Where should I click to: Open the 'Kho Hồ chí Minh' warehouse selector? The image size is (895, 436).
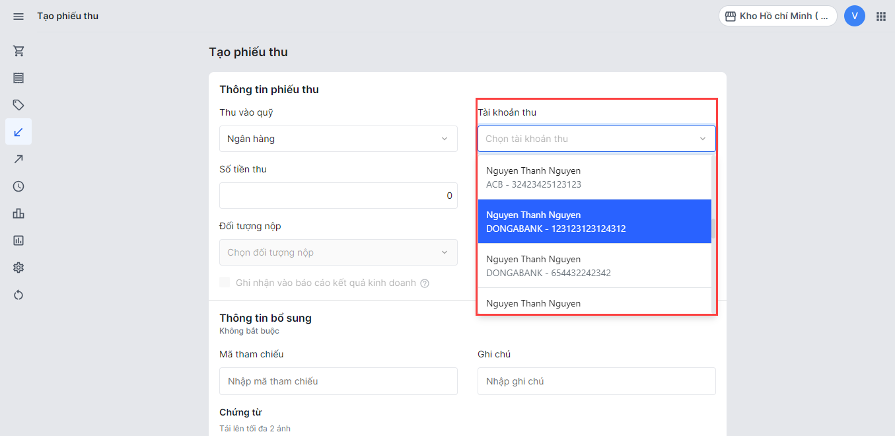777,16
